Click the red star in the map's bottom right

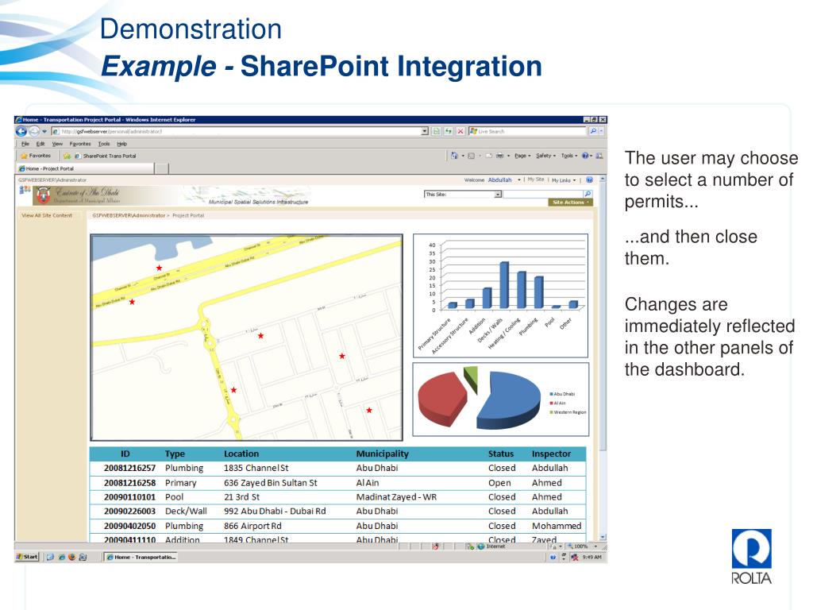(x=369, y=411)
